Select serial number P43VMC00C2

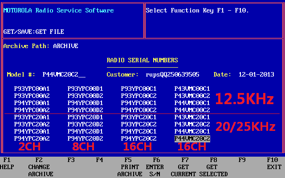pos(192,96)
